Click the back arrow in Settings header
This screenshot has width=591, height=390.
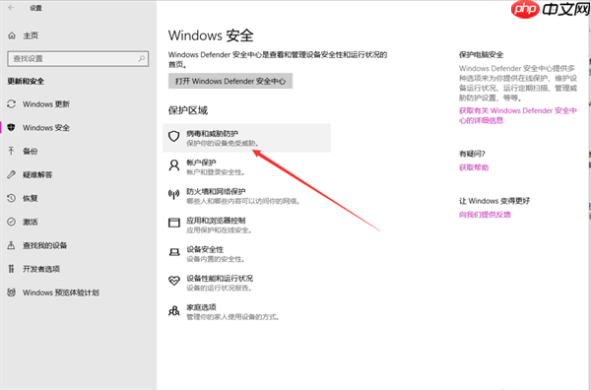coord(11,8)
